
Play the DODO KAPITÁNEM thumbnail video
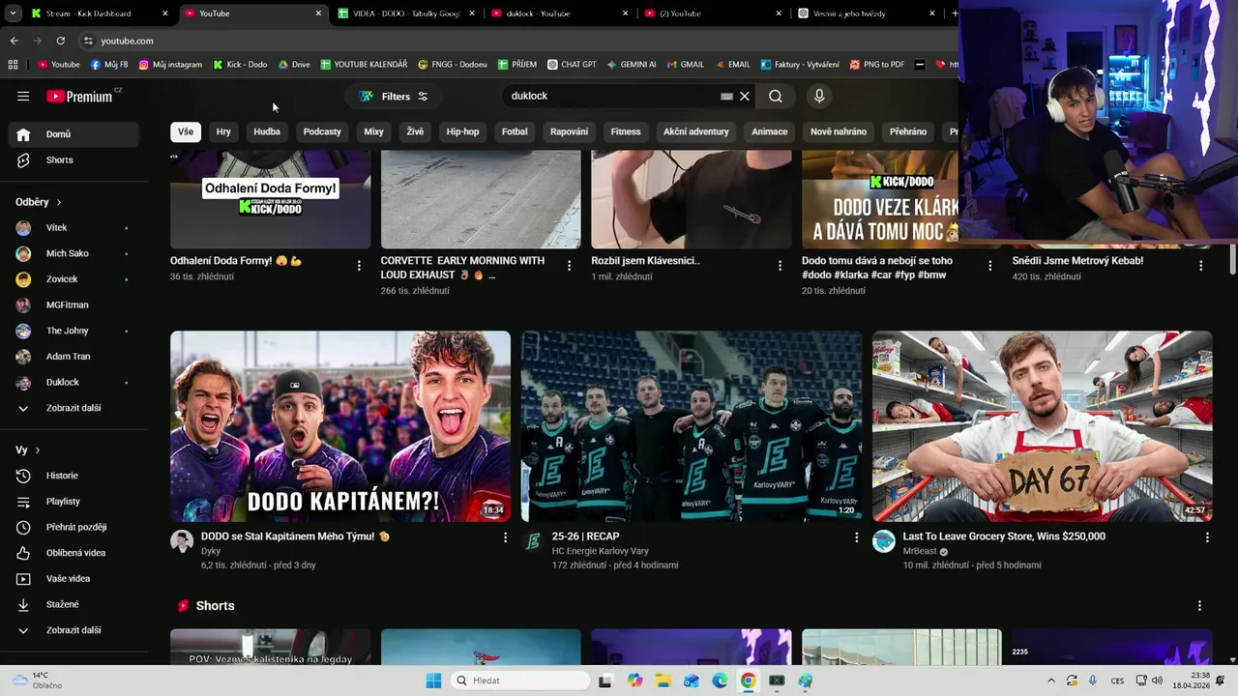(x=340, y=426)
